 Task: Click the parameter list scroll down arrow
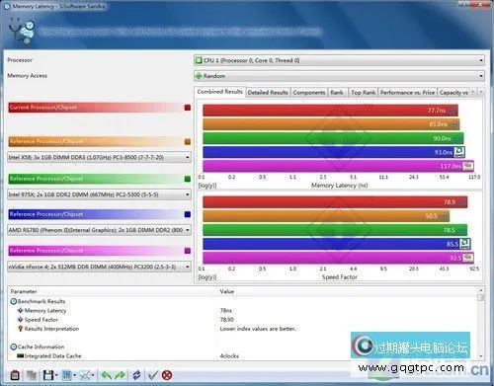[x=481, y=356]
